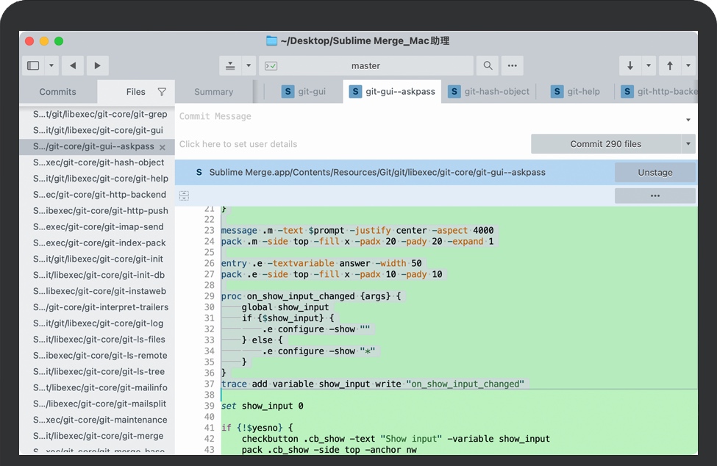The height and width of the screenshot is (466, 717).
Task: Open the sidebar layout dropdown arrow
Action: tap(51, 65)
